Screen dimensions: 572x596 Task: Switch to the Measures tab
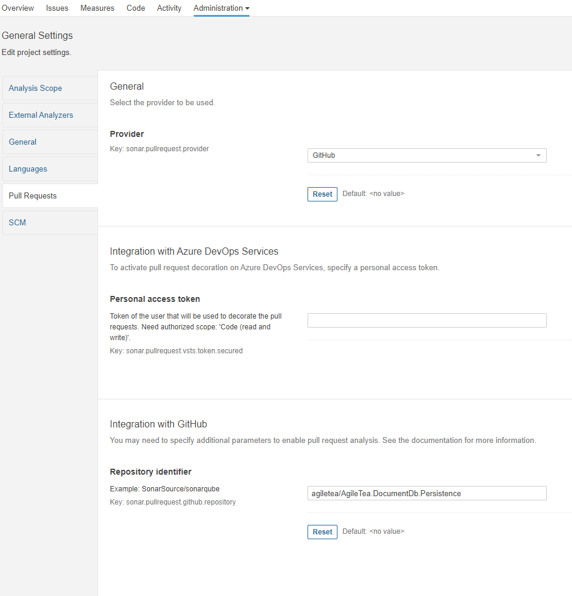[x=98, y=8]
